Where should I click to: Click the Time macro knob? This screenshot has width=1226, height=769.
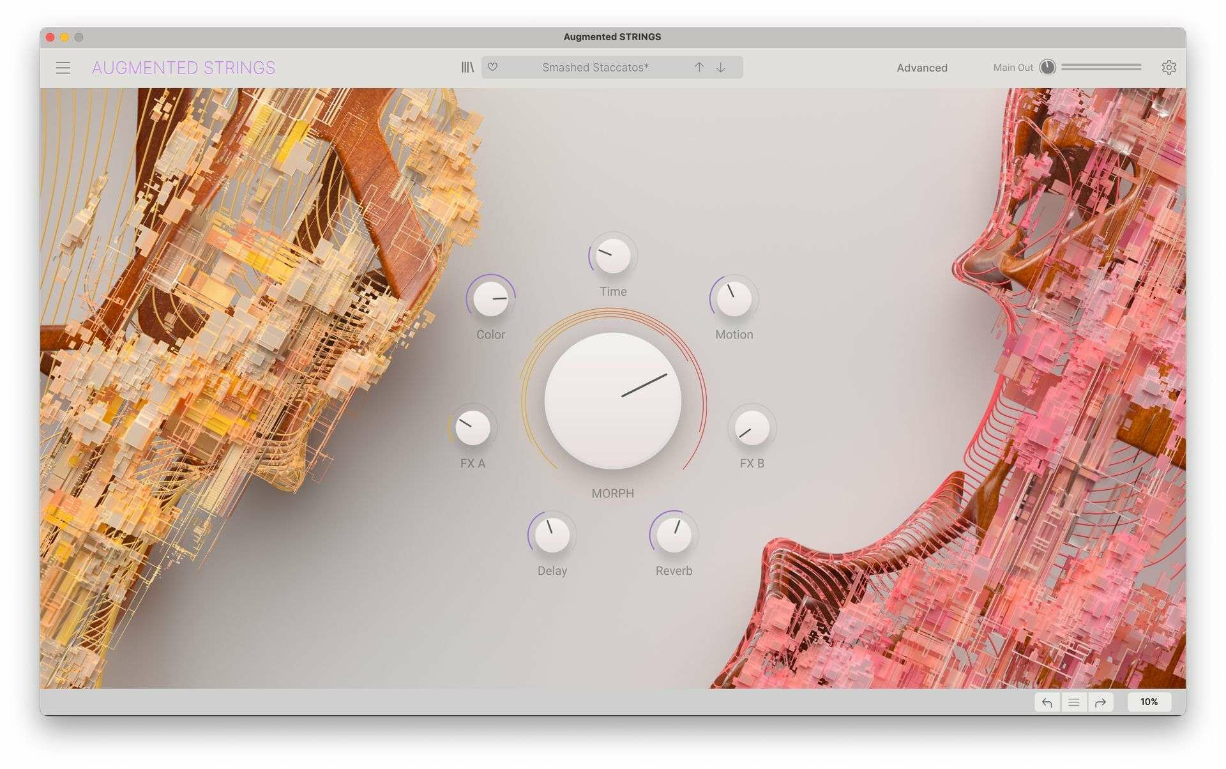coord(612,256)
